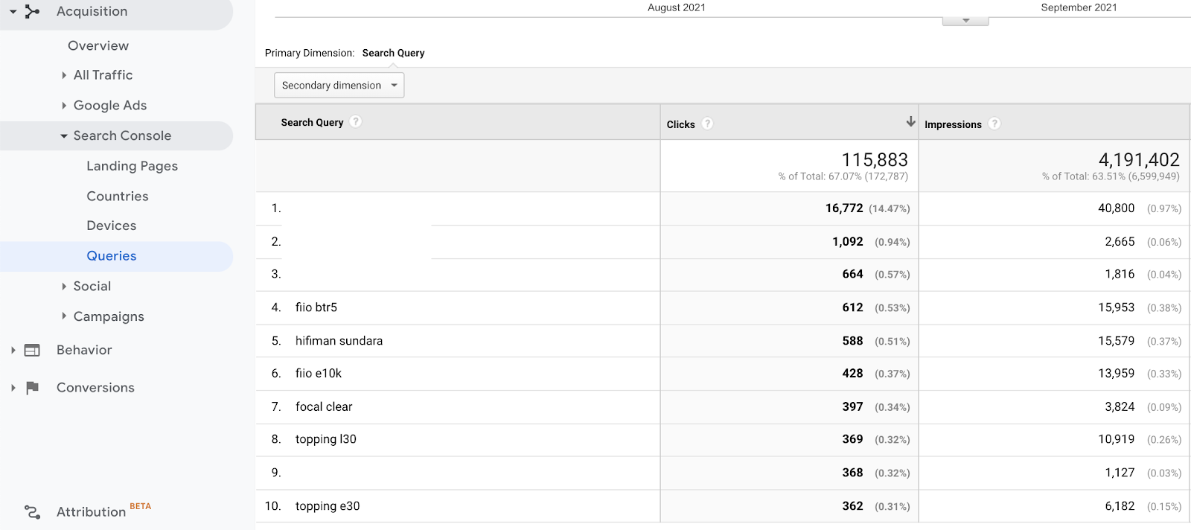This screenshot has height=530, width=1191.
Task: Open Countries report
Action: coord(118,197)
